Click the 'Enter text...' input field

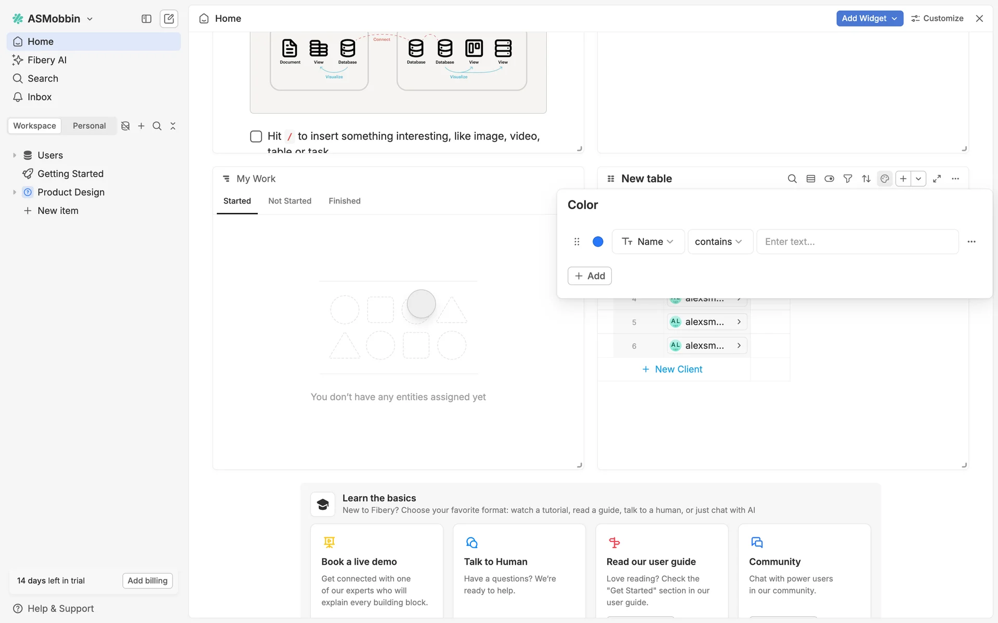point(857,241)
